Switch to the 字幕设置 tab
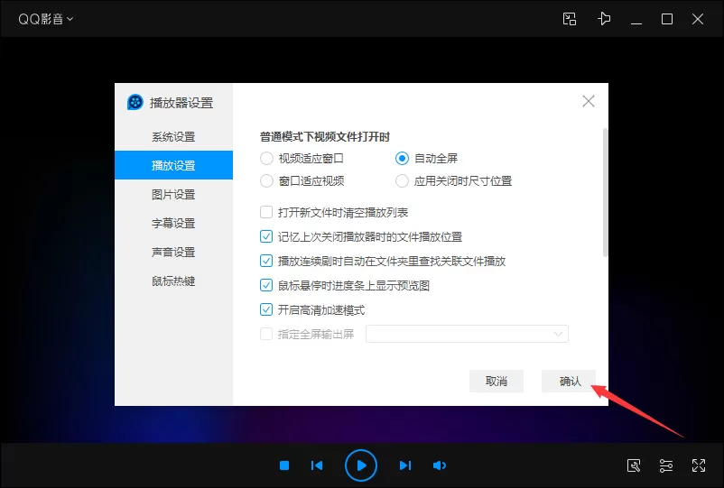This screenshot has height=488, width=724. [x=173, y=223]
